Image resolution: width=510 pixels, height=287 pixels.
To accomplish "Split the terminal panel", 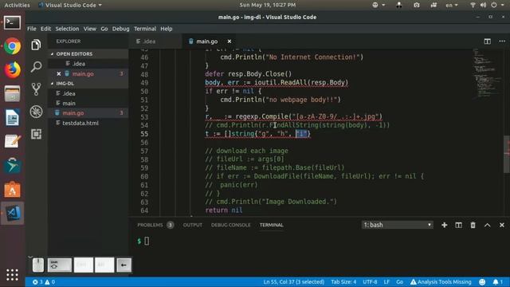I will coord(459,225).
